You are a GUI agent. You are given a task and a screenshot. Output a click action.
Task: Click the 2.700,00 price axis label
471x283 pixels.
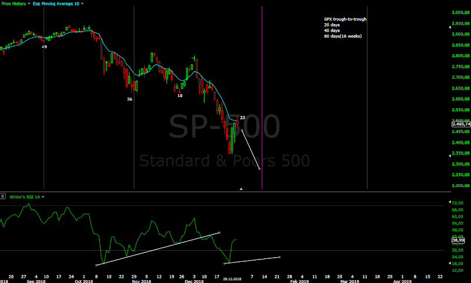click(x=460, y=77)
